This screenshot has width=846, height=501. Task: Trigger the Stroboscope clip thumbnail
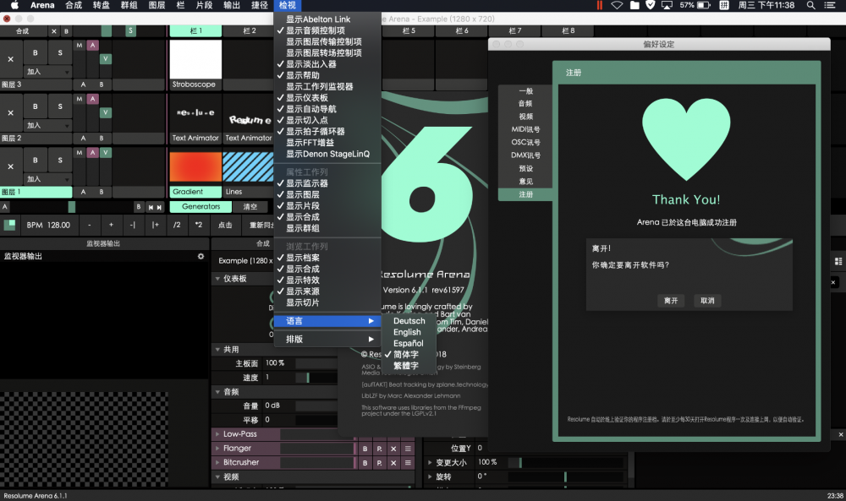coord(195,59)
